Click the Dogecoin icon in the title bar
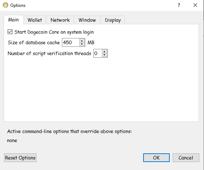Screen dimensions: 204x170 (5, 5)
